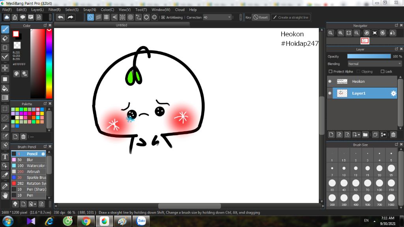Screen dimensions: 404x227
Task: Enable radial snap guide
Action: 122,17
